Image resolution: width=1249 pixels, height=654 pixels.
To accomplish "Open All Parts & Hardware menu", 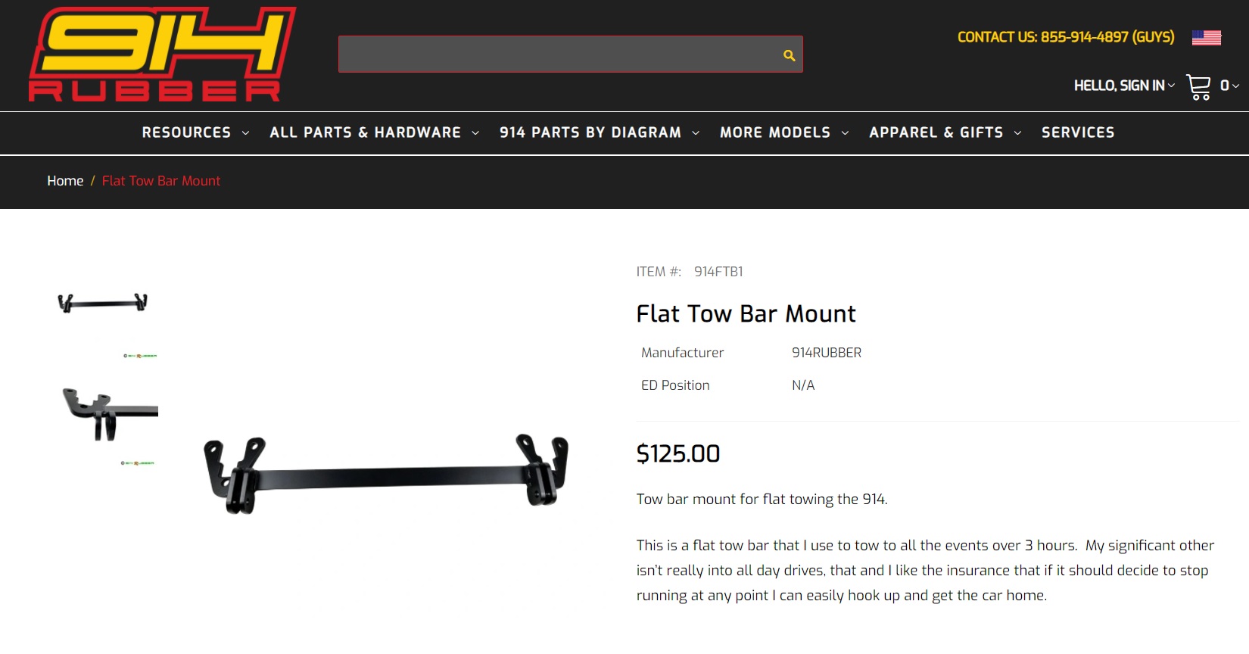I will 365,132.
